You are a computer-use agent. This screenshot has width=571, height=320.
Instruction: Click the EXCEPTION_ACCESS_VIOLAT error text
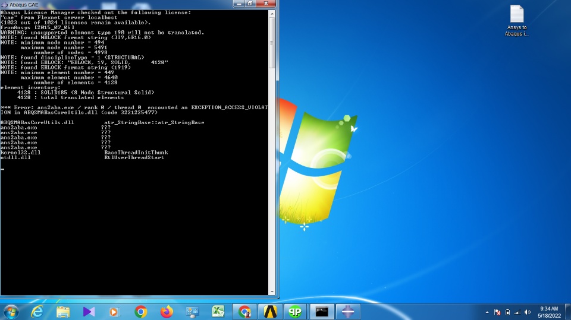coord(230,107)
